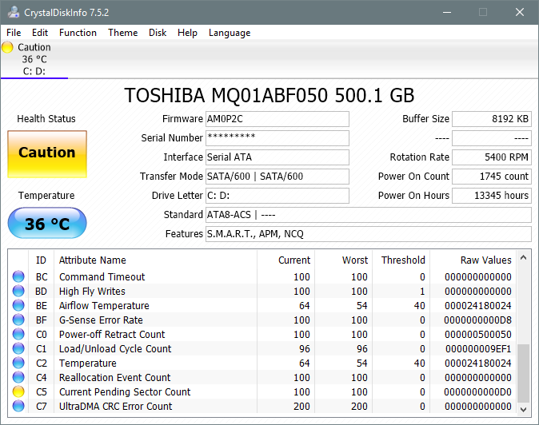Click the empty ---- value field
The width and height of the screenshot is (539, 425).
(x=492, y=138)
